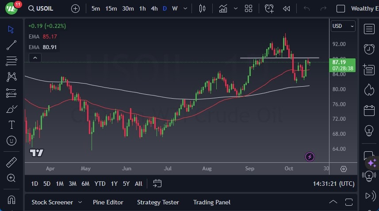Switch to the Pine Editor tab

(x=108, y=202)
